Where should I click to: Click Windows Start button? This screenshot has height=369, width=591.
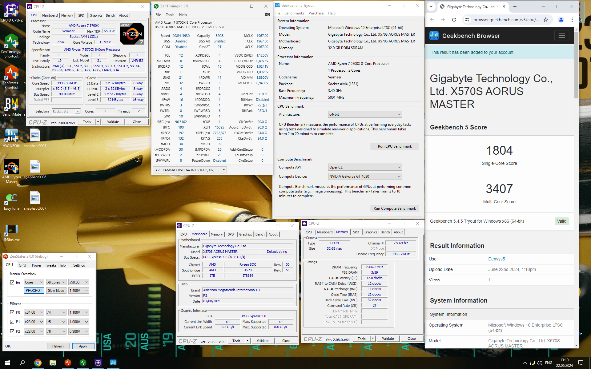click(x=7, y=363)
